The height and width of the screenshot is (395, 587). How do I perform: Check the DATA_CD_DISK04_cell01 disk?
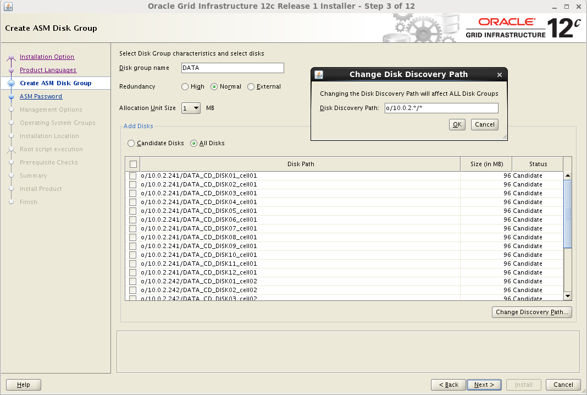click(132, 202)
